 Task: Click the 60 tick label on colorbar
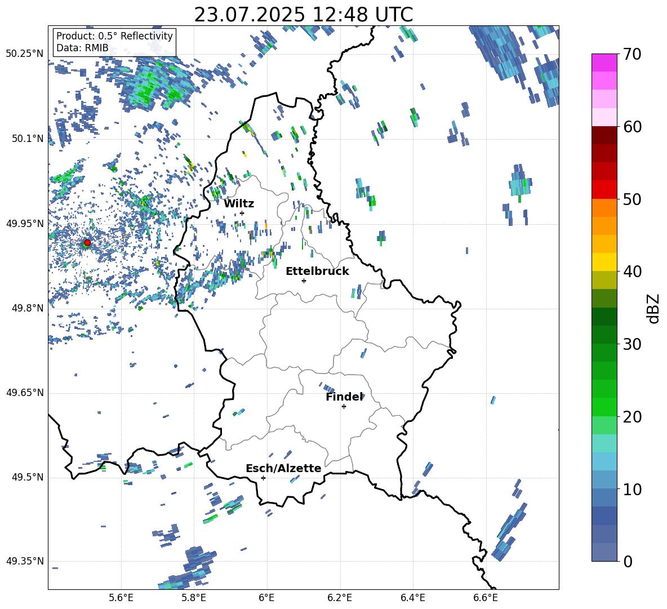[x=632, y=127]
